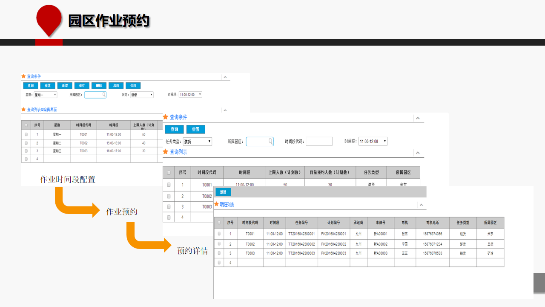Click the driver name 张三 cell

(x=405, y=234)
